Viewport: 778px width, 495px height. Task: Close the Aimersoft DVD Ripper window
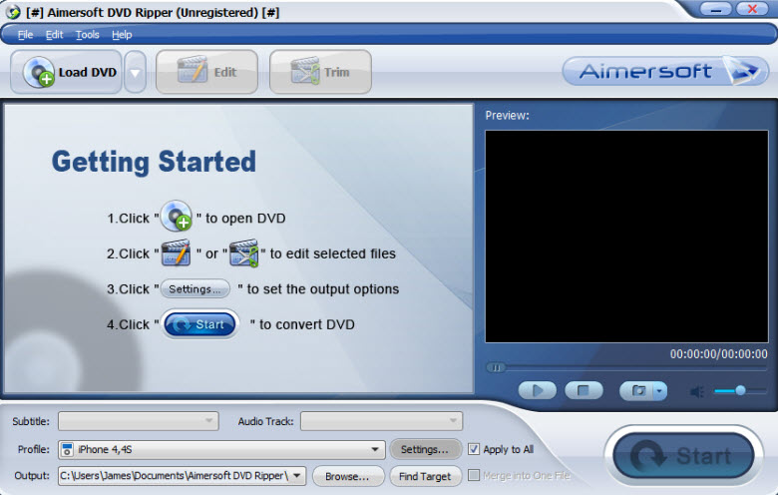(752, 9)
